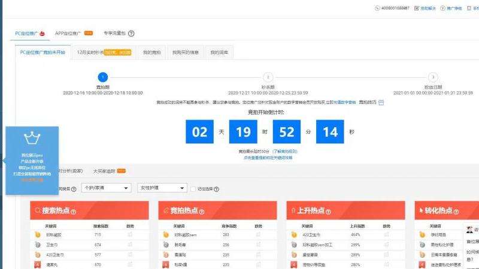
Task: Click help icon beside 上升热点 heading
Action: click(329, 212)
